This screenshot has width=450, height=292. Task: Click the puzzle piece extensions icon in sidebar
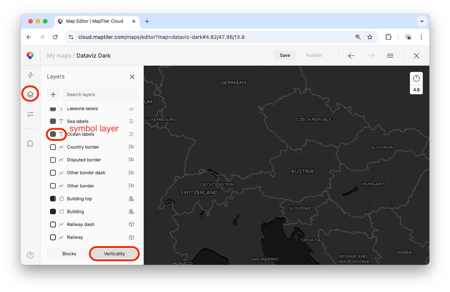[31, 143]
